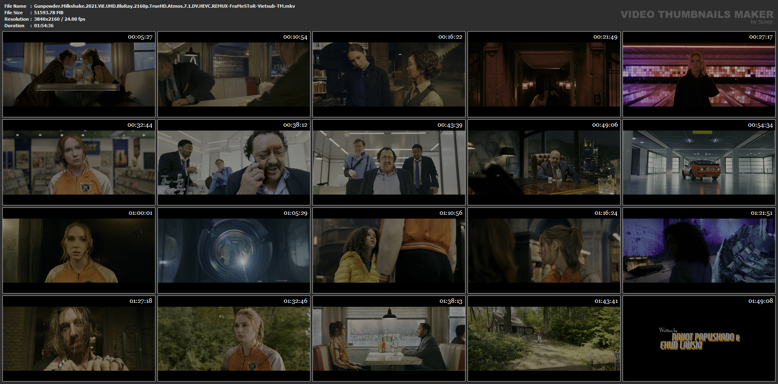
Task: Click the thumbnail stamped 00:38:12
Action: tap(234, 162)
